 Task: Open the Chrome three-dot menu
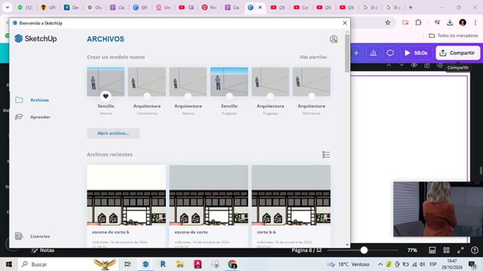coord(475,22)
